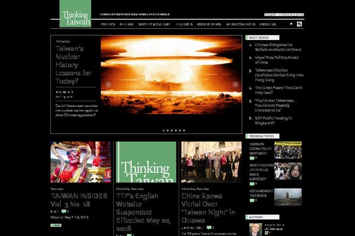Screen dimensions: 355x236
Task: Select the fourth slideshow indicator dot
Action: (x=176, y=130)
